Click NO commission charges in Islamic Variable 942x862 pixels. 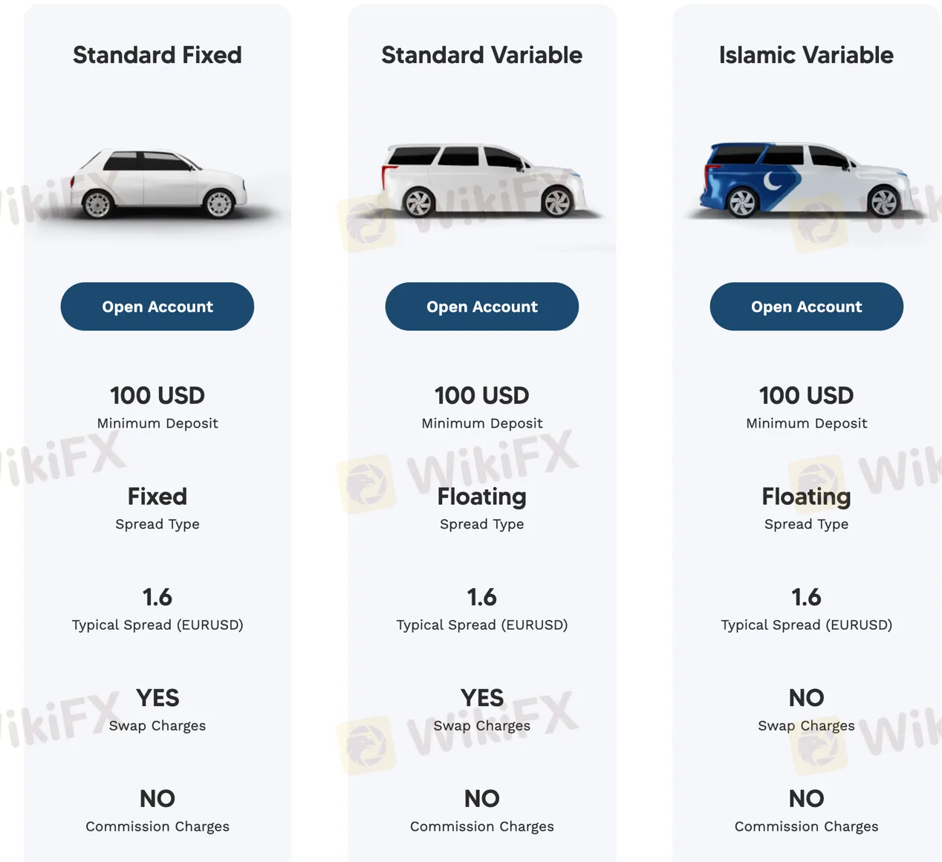[807, 799]
